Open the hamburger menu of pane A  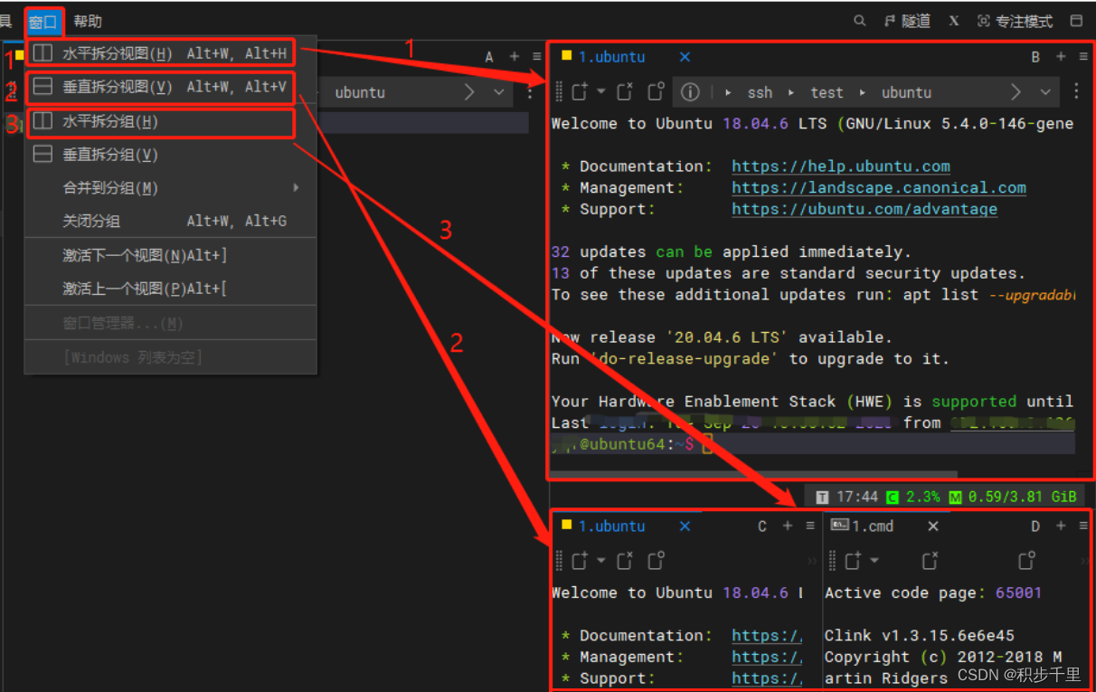point(538,56)
